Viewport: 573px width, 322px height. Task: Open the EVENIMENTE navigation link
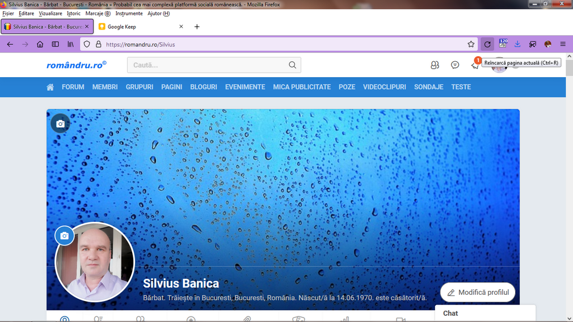245,87
